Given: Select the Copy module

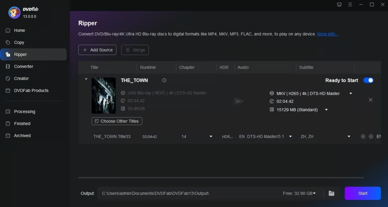Looking at the screenshot, I should 19,42.
